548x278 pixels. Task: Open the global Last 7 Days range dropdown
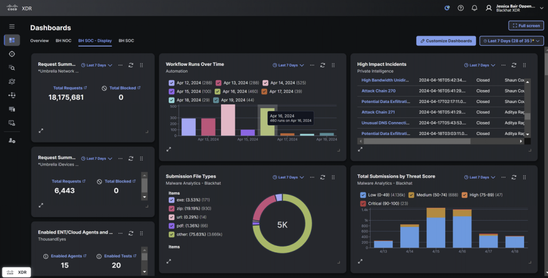click(x=512, y=41)
